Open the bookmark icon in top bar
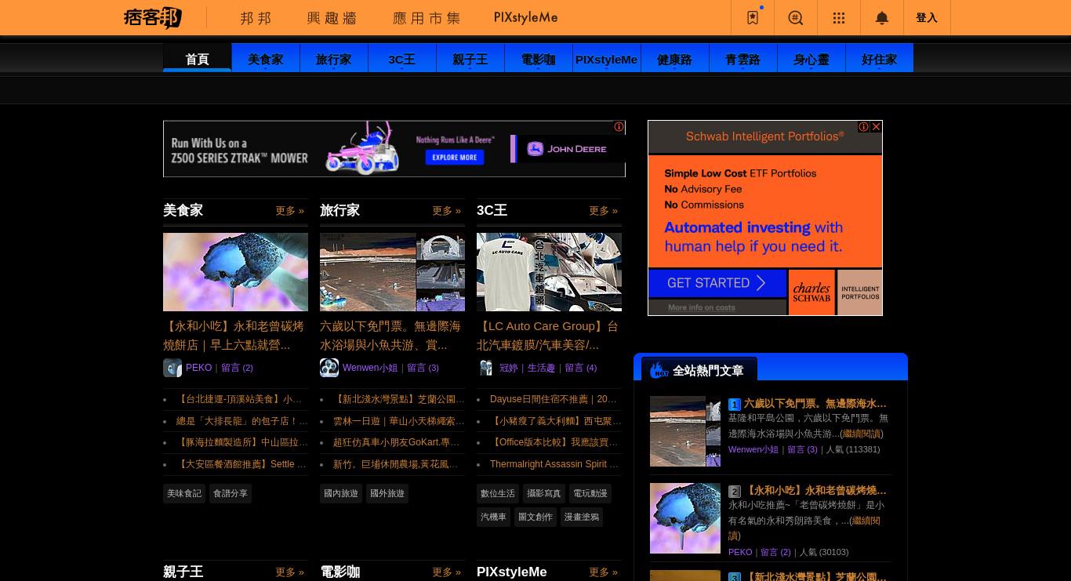 pos(753,17)
